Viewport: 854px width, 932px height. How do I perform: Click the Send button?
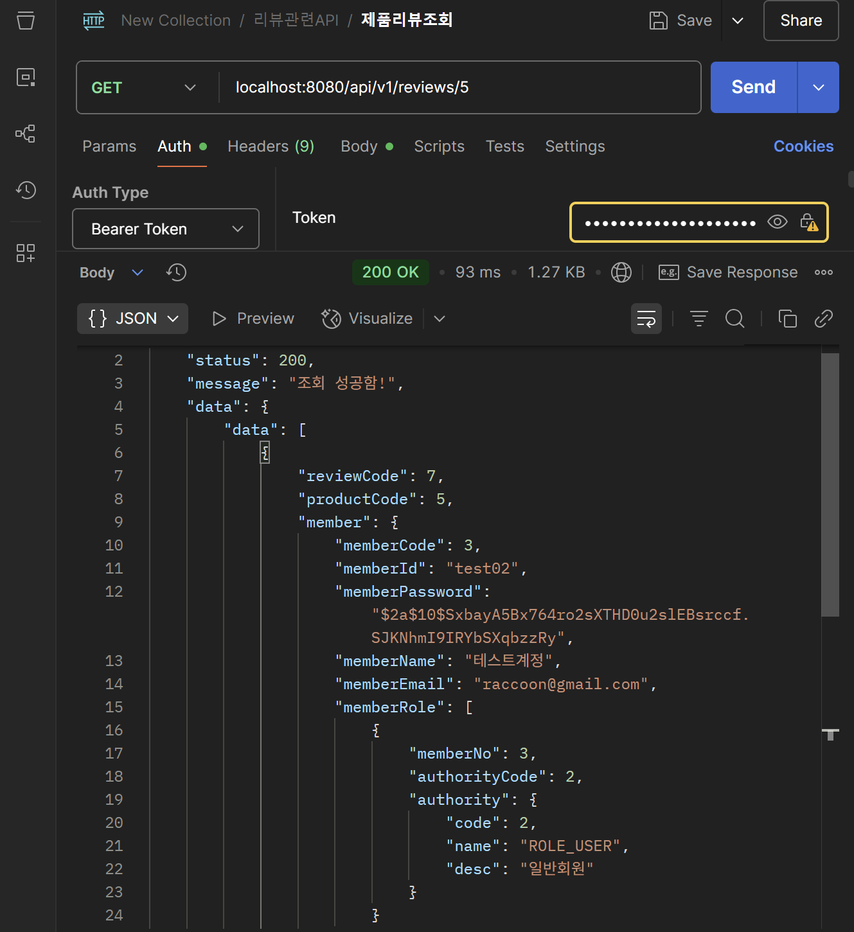coord(754,87)
